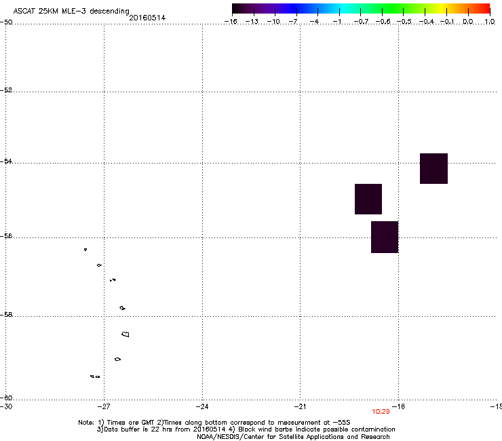Click the 0.0 color bar label
Image resolution: width=502 pixels, height=441 pixels.
point(468,22)
